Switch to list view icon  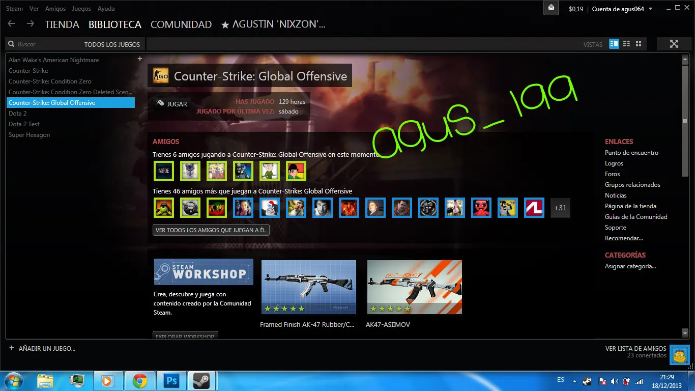626,44
